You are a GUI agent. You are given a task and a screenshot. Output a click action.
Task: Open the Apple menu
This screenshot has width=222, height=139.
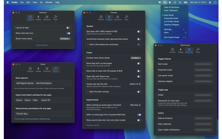[8, 2]
